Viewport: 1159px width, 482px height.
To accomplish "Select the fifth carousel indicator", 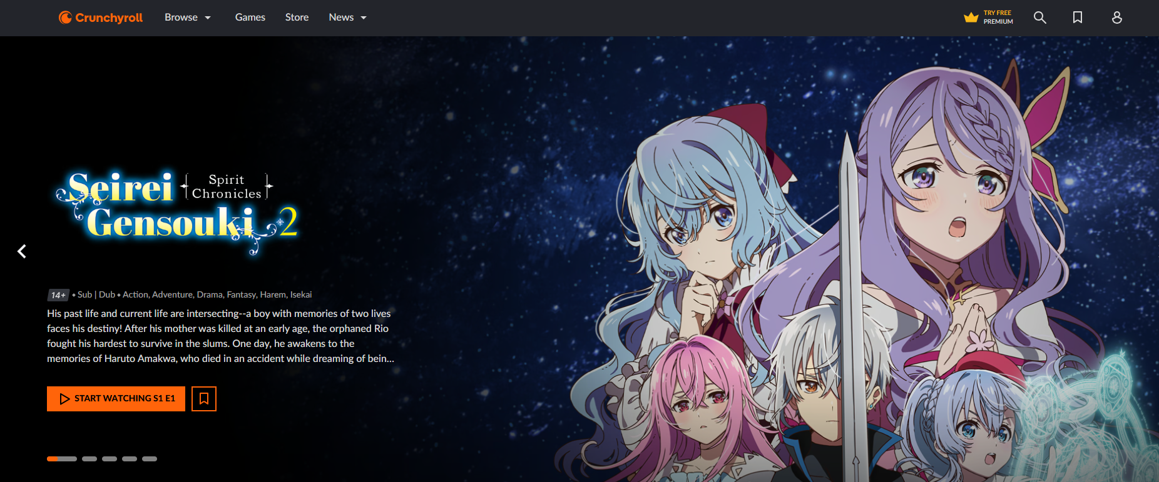I will [150, 459].
